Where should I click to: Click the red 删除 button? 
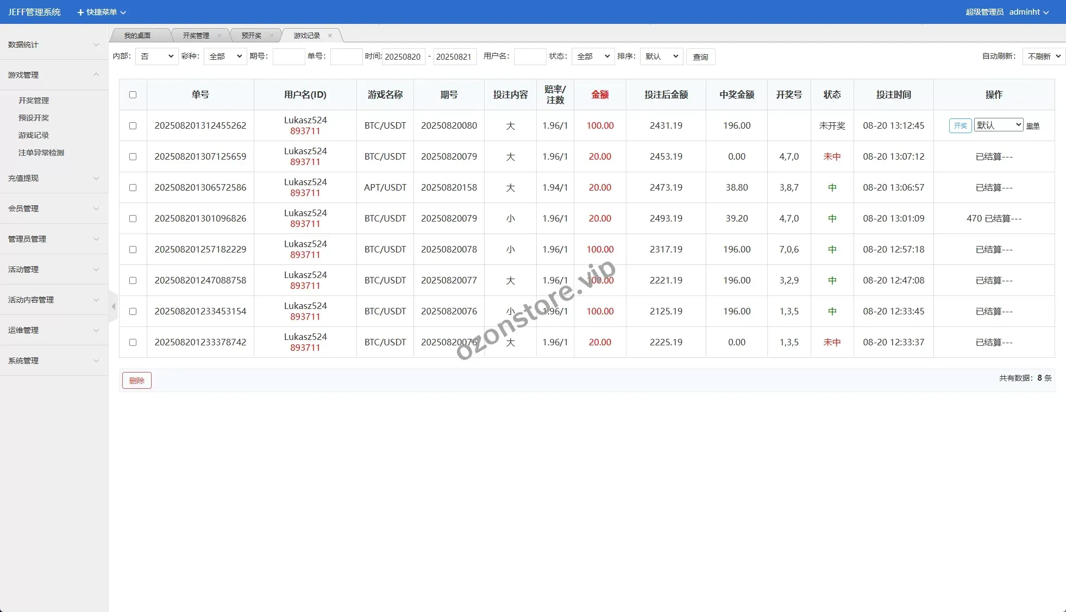pyautogui.click(x=136, y=380)
